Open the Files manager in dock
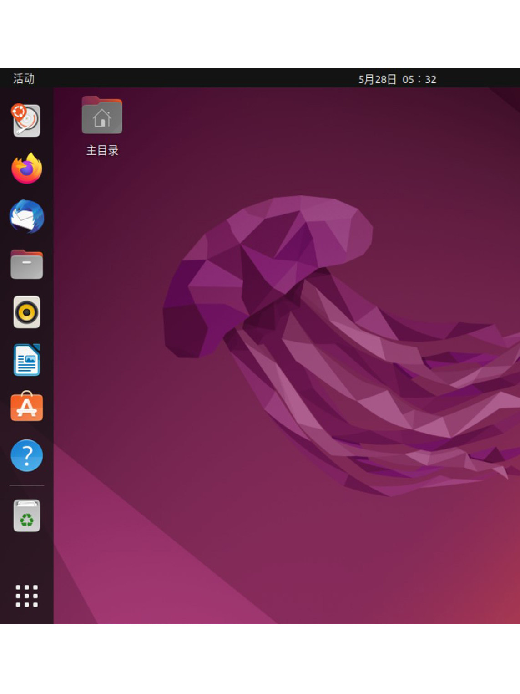 [x=26, y=264]
